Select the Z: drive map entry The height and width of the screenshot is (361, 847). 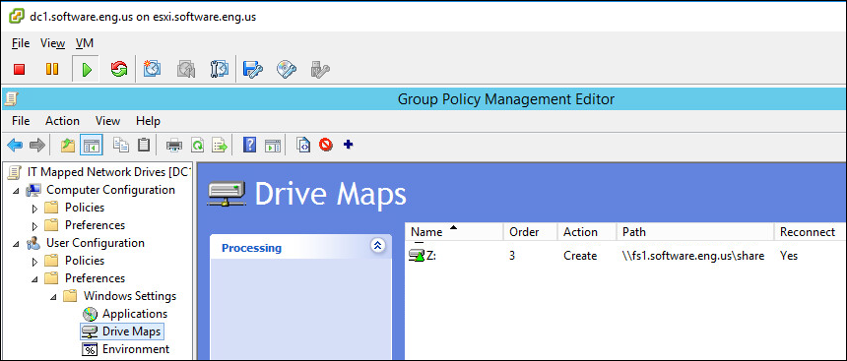(x=423, y=256)
